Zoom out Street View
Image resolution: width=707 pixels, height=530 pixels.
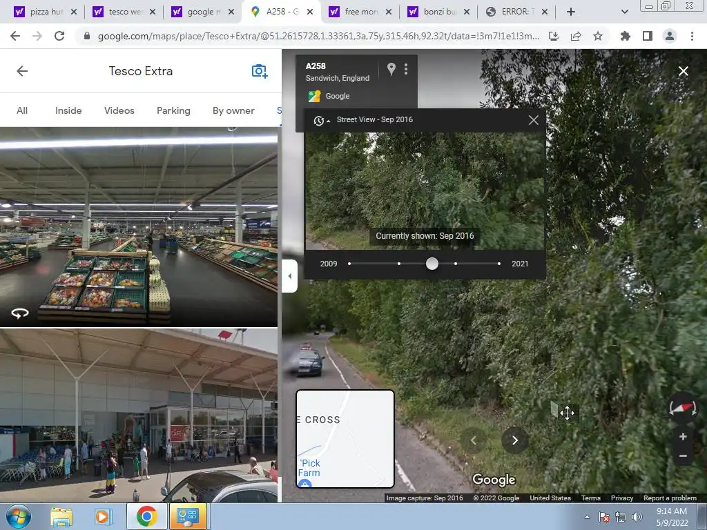click(x=683, y=456)
